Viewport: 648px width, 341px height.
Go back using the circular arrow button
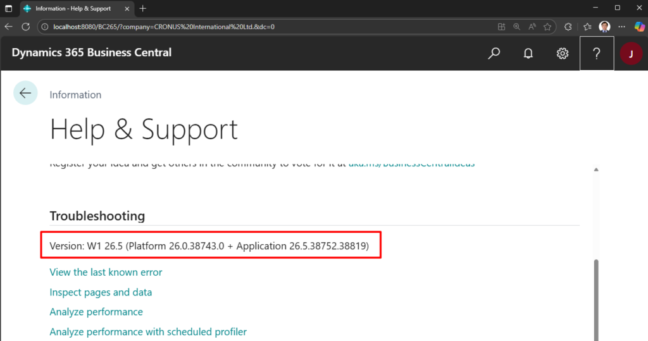25,93
